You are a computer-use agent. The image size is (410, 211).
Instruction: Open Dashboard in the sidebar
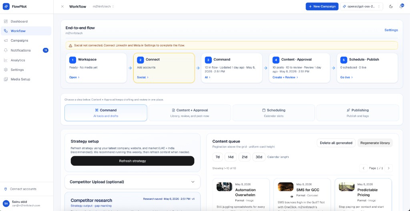pyautogui.click(x=26, y=22)
